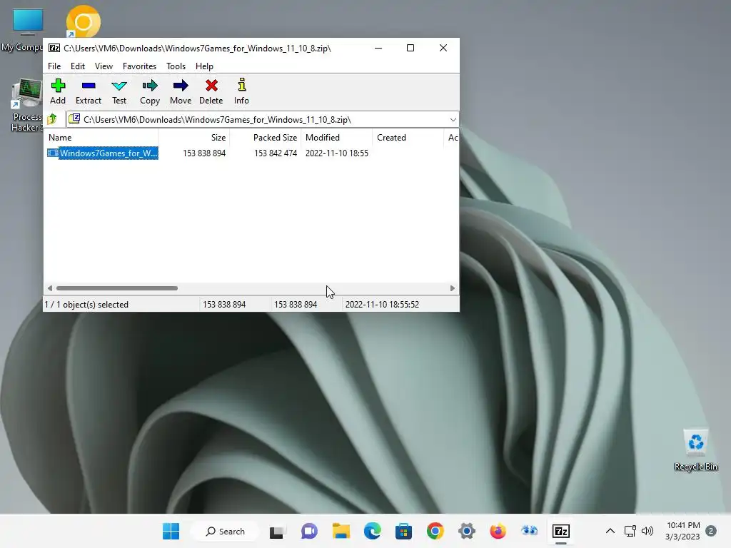Open the File menu
This screenshot has width=731, height=548.
click(54, 66)
